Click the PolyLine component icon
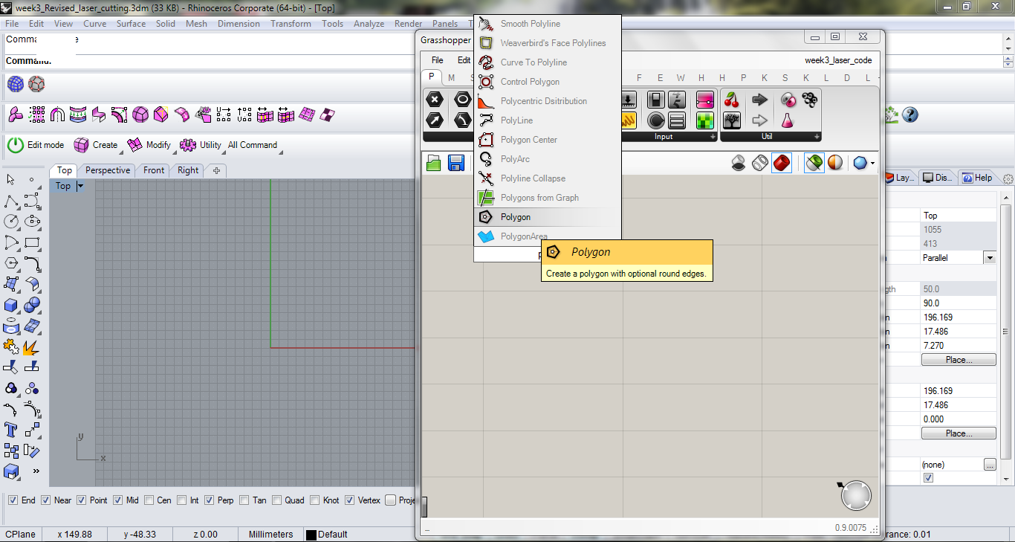 tap(486, 120)
